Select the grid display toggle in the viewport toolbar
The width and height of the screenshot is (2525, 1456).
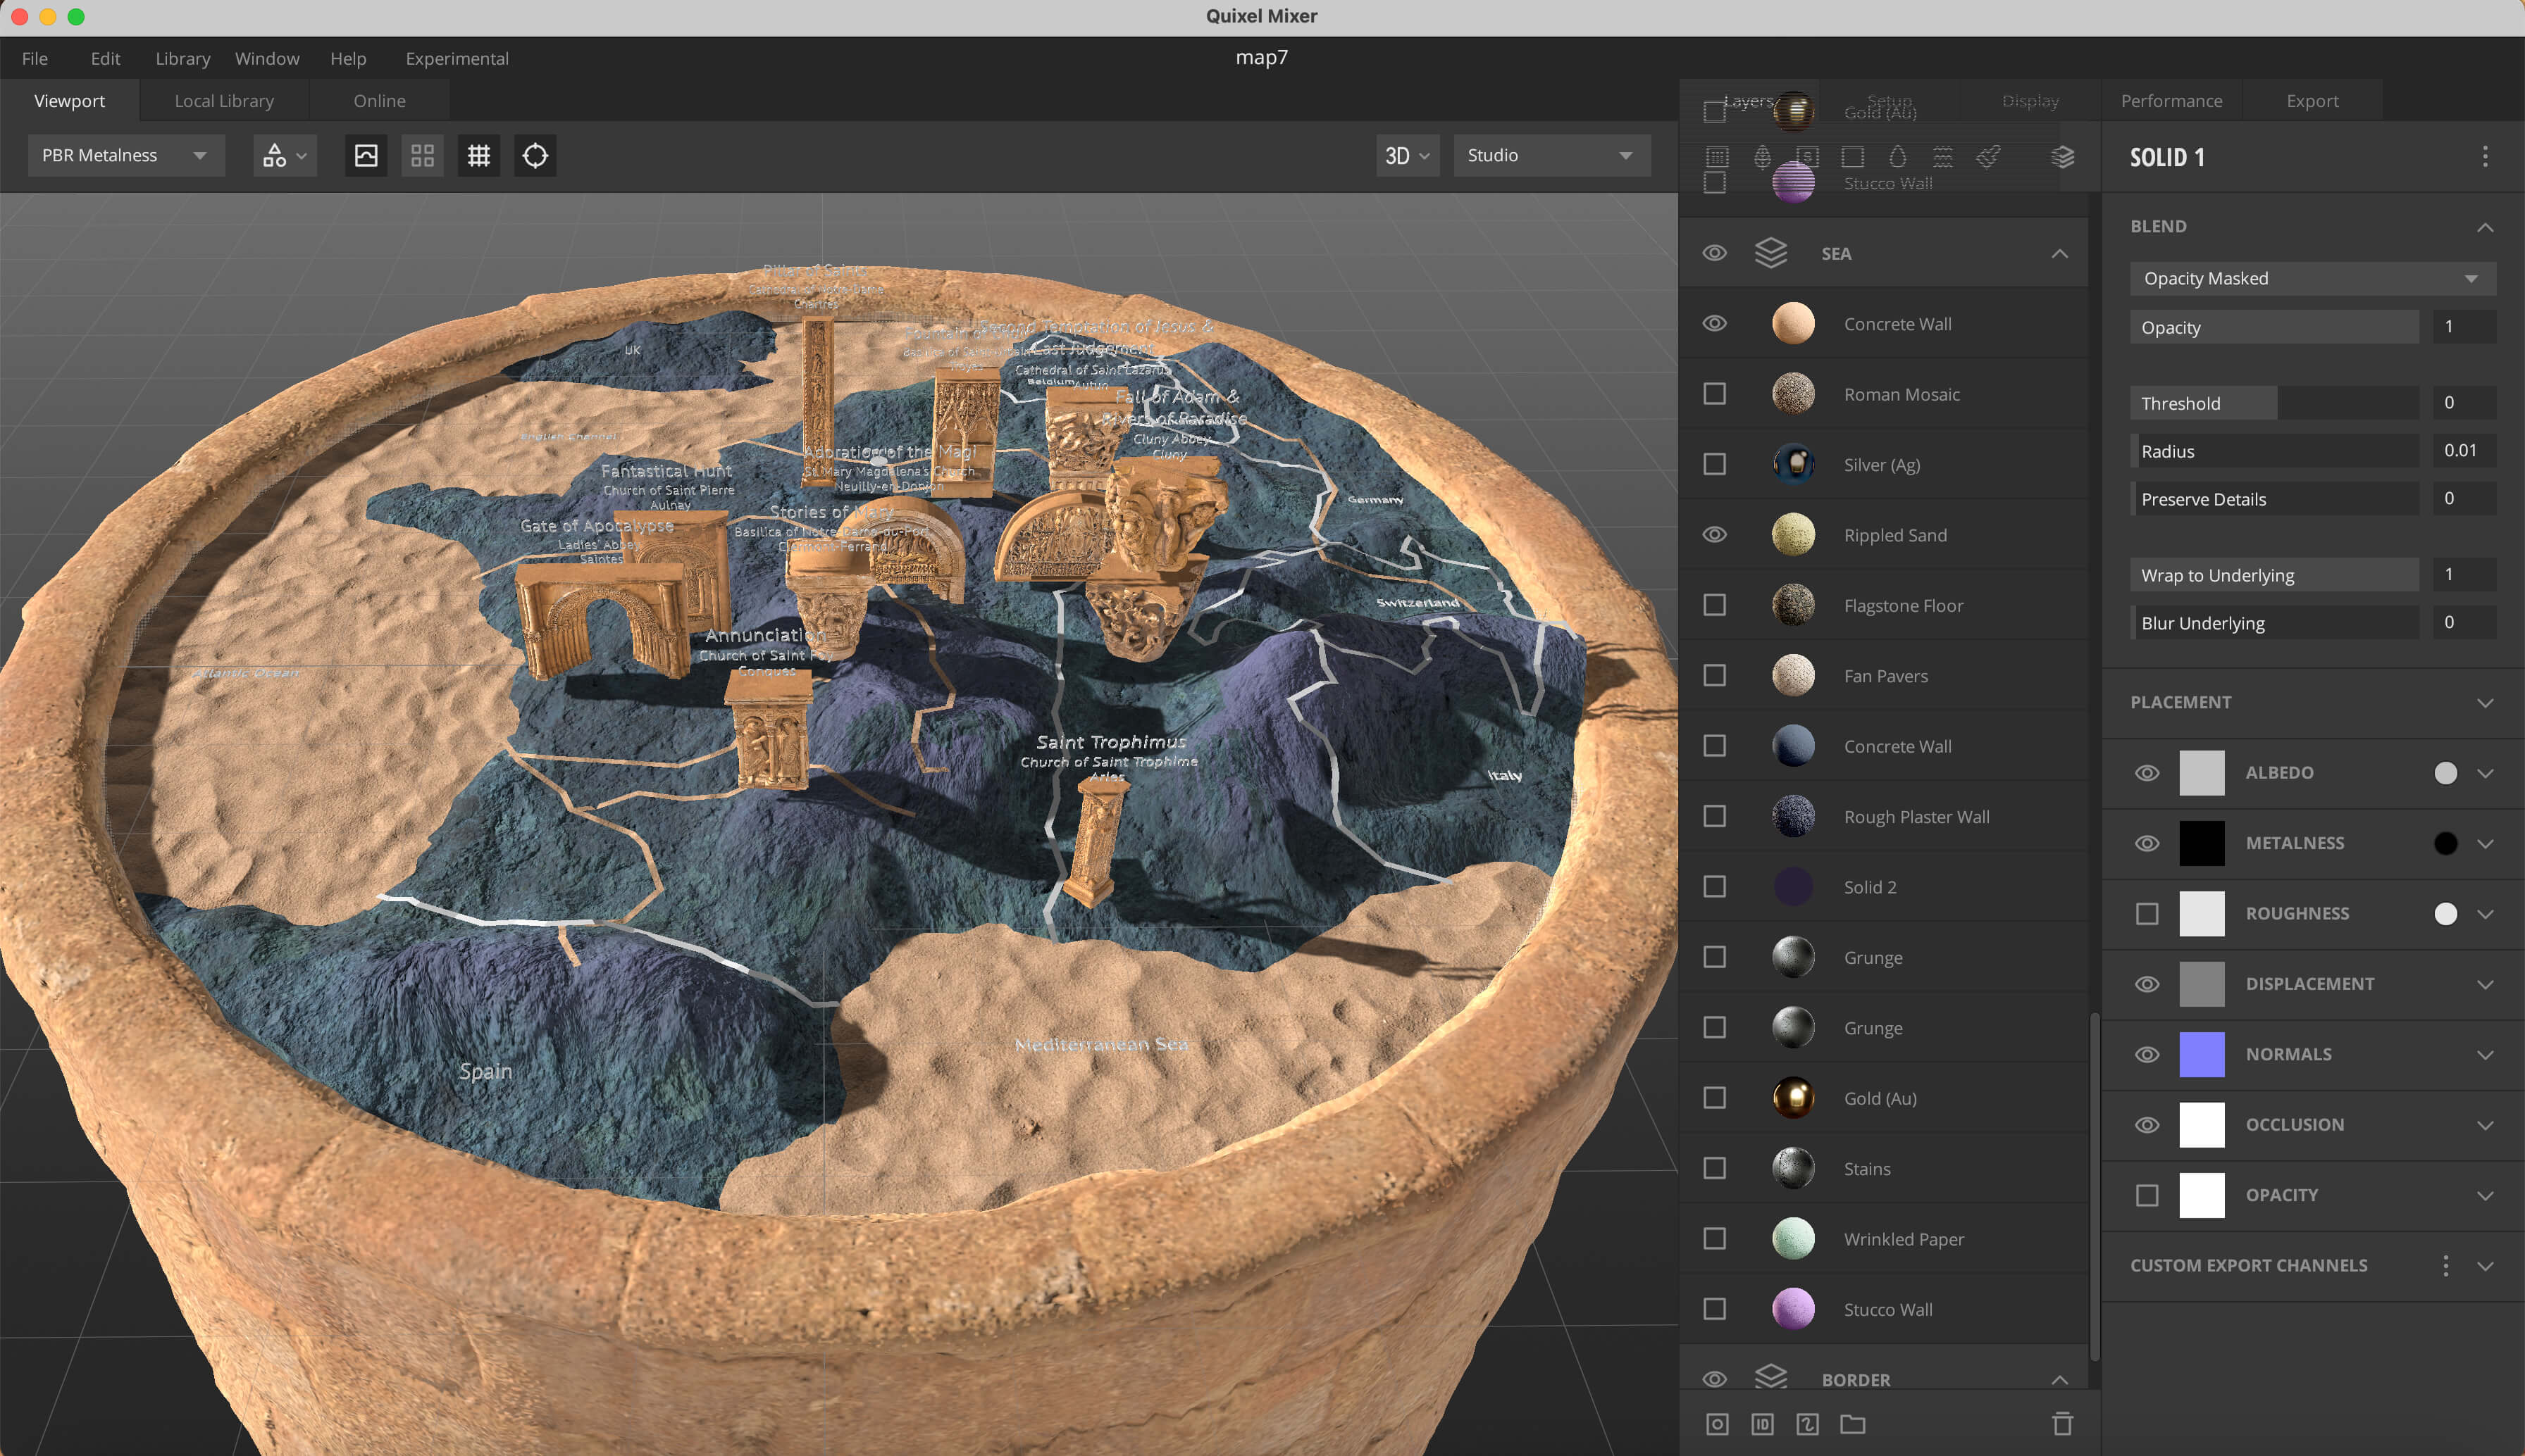click(478, 155)
